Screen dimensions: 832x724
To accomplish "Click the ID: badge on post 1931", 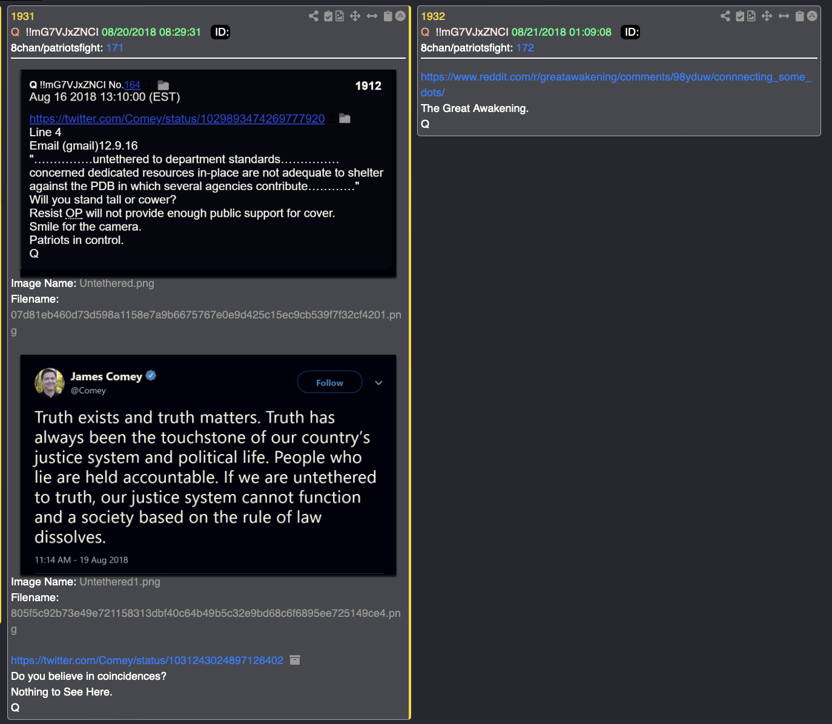I will coord(221,32).
